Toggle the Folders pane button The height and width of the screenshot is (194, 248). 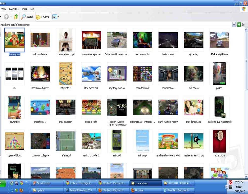[x=43, y=17]
